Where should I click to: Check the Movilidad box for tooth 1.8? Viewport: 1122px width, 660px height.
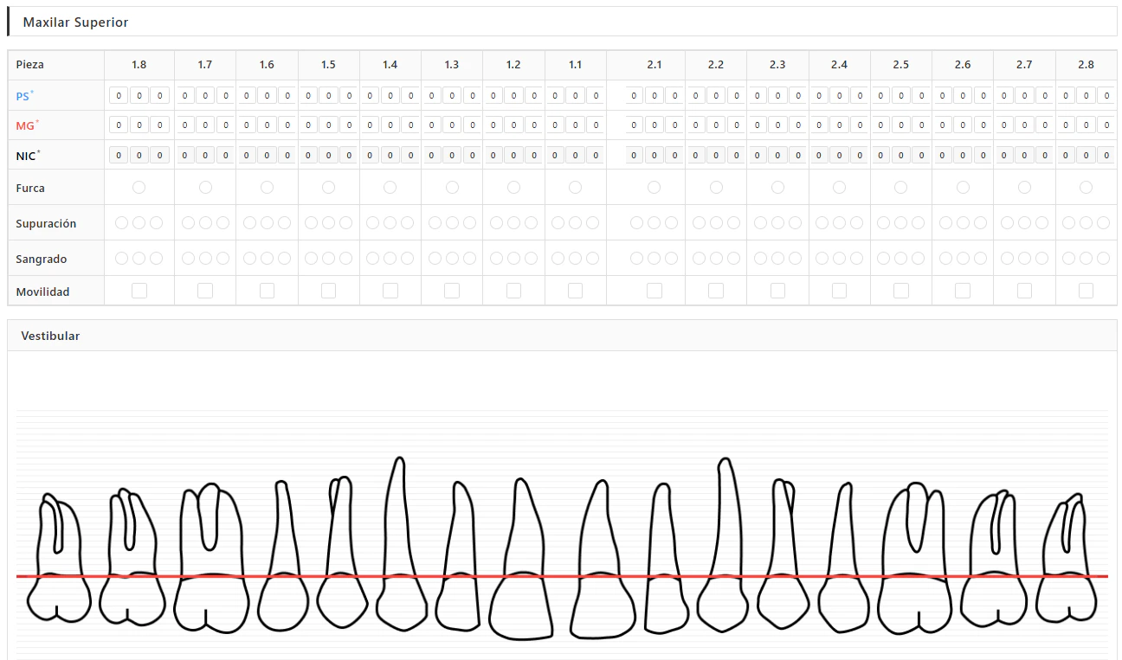pos(139,291)
